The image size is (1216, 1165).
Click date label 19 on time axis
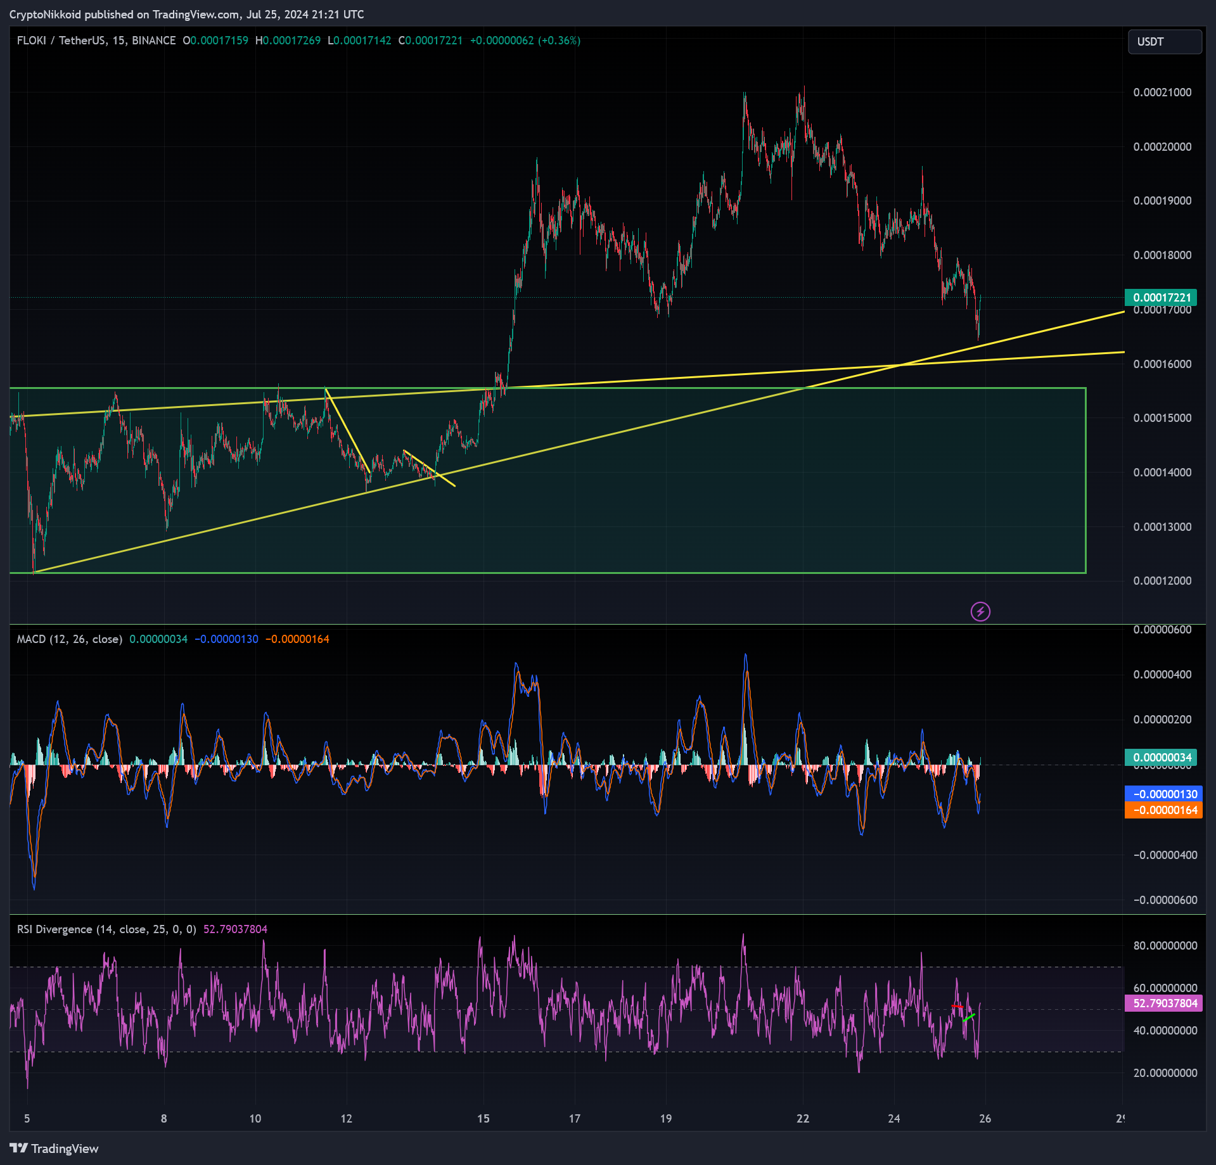pyautogui.click(x=666, y=1119)
